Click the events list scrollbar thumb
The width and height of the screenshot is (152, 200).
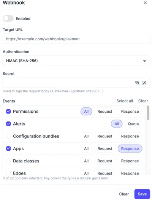148,113
